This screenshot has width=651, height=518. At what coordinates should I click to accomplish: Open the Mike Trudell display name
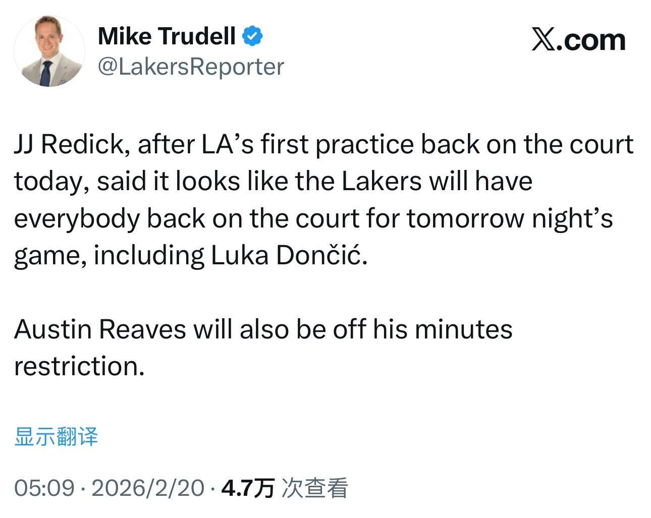[167, 36]
